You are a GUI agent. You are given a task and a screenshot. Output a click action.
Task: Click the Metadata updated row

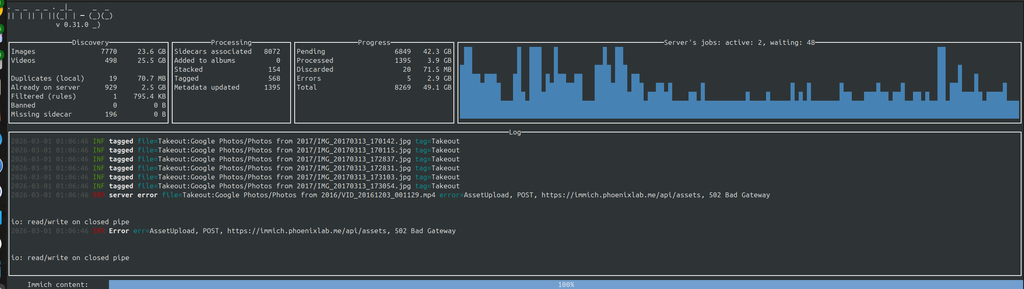[x=227, y=87]
